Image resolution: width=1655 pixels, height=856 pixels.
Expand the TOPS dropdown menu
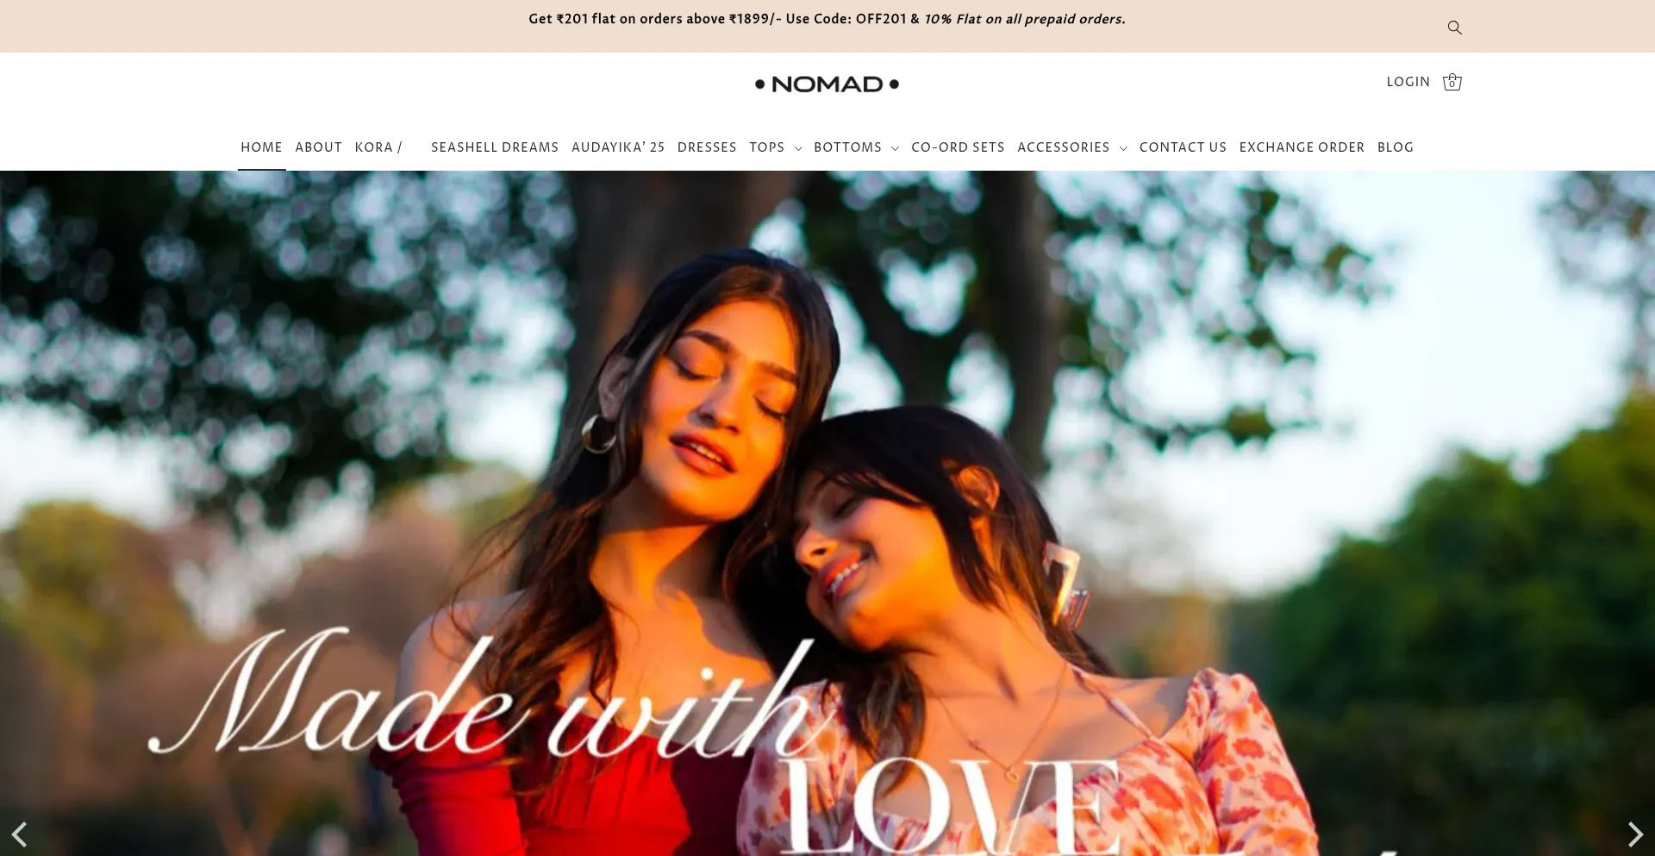coord(776,147)
